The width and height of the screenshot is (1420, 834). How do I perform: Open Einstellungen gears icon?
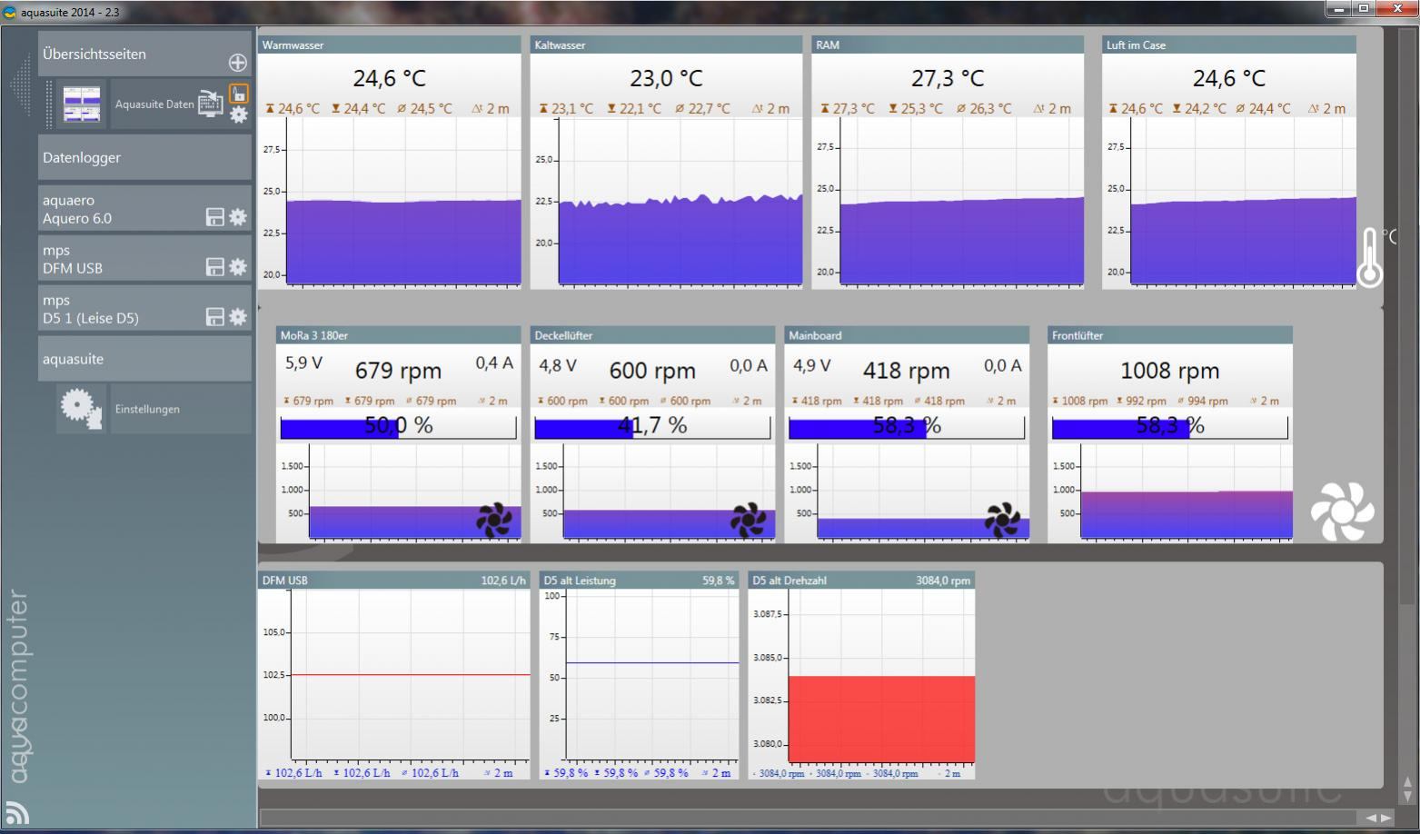point(82,409)
